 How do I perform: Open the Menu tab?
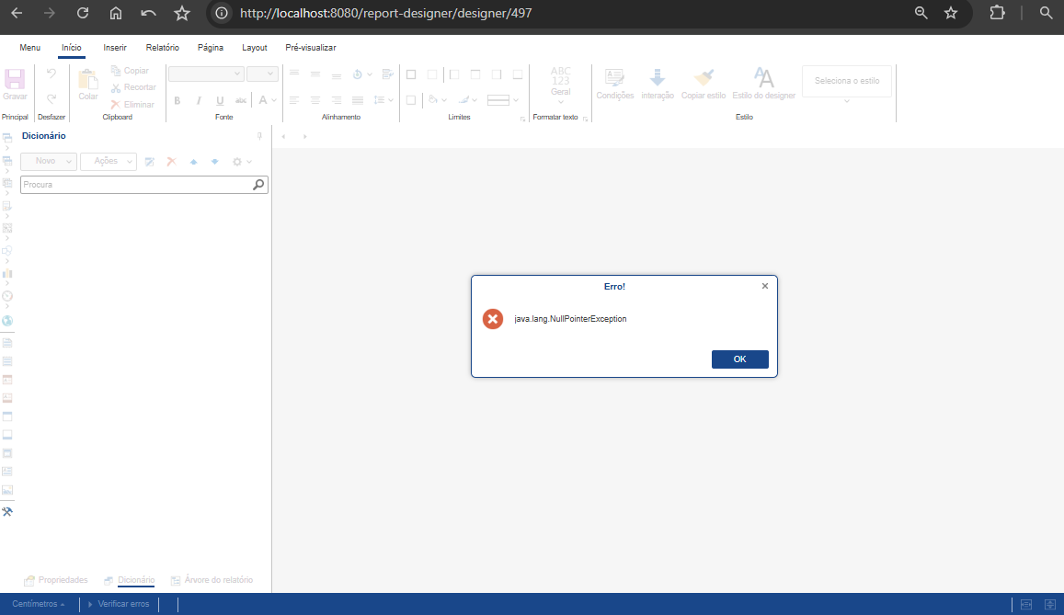(x=29, y=48)
